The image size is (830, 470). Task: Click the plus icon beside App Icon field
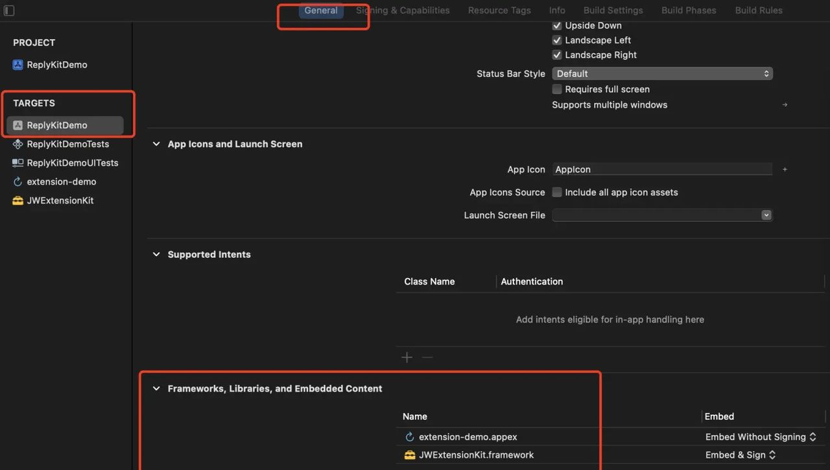click(x=785, y=169)
